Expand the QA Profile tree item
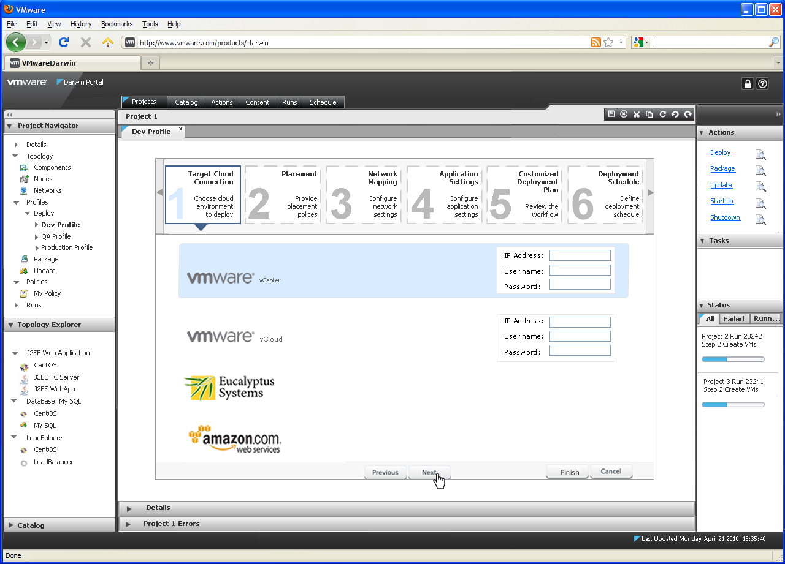Image resolution: width=785 pixels, height=564 pixels. (x=37, y=236)
